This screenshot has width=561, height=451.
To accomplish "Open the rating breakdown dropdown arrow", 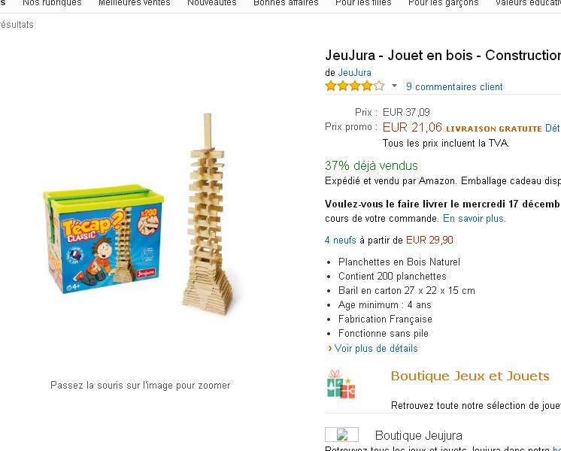I will 394,86.
